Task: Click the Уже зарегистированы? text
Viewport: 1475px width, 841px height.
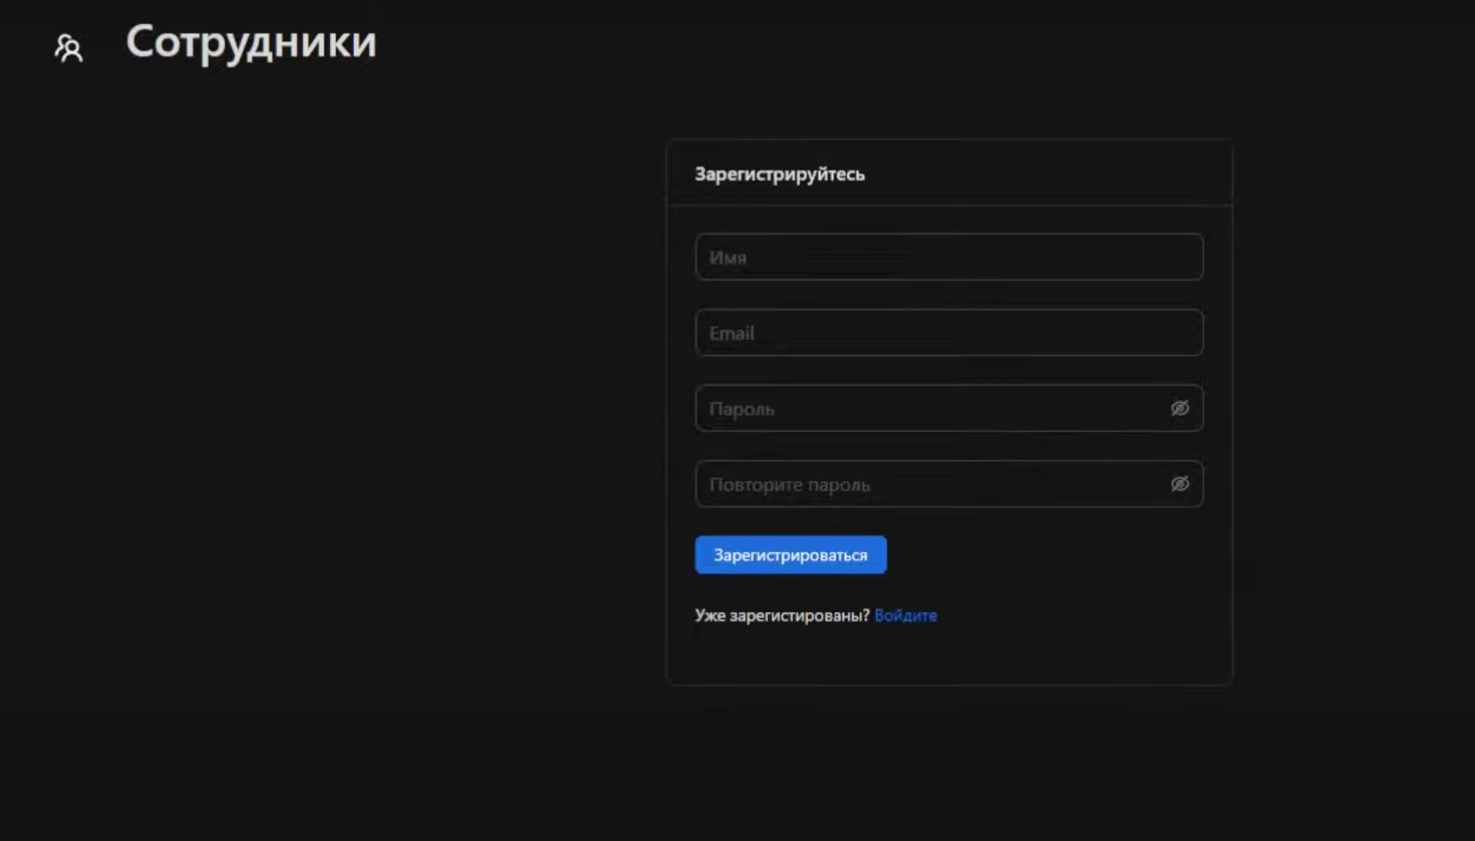Action: point(782,615)
